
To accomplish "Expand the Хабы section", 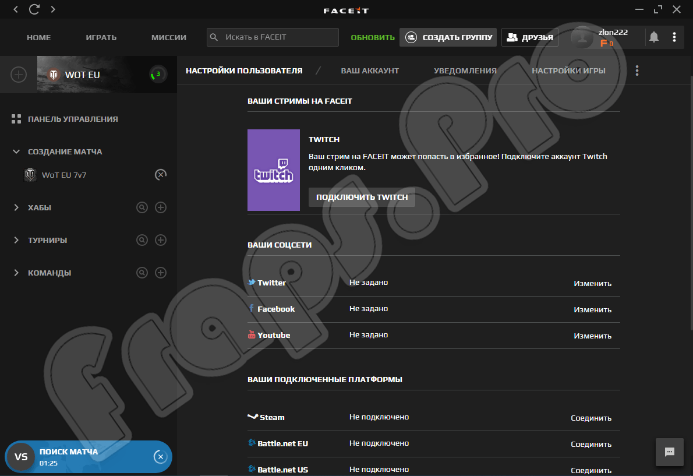I will [x=16, y=207].
